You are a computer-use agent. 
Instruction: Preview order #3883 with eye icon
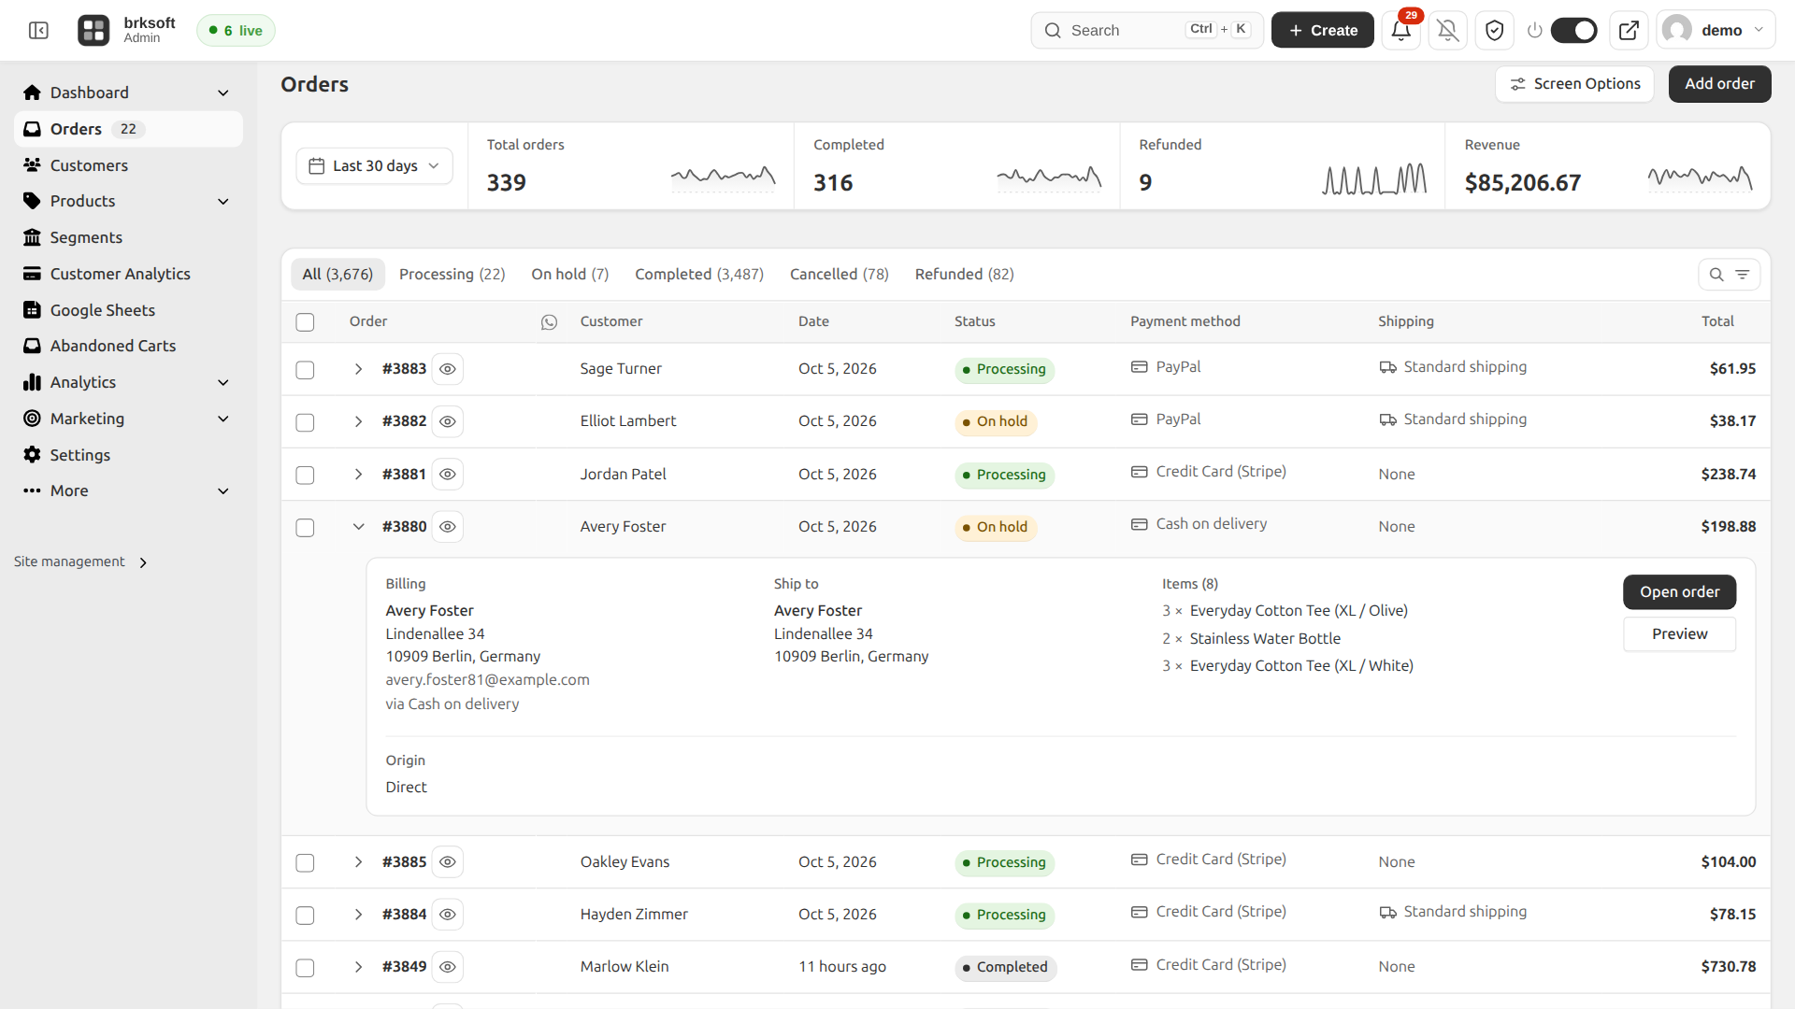tap(448, 369)
